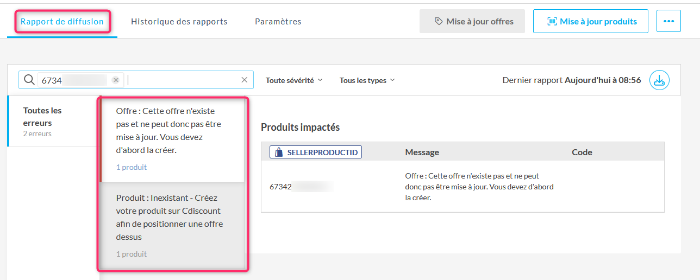Click the magnifying glass search icon
Image resolution: width=700 pixels, height=280 pixels.
tap(29, 80)
